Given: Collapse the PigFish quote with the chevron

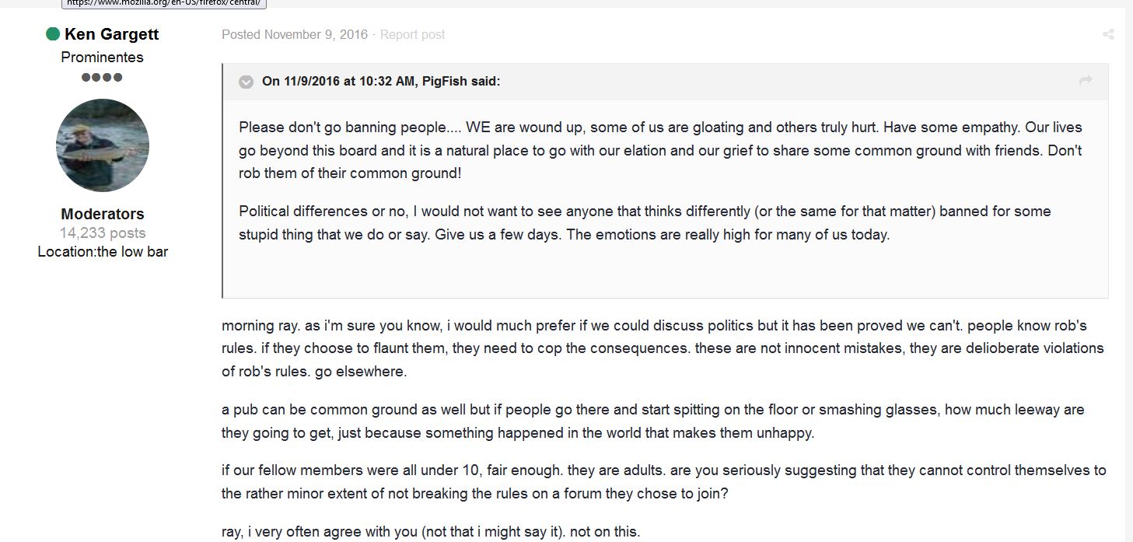Looking at the screenshot, I should (246, 82).
